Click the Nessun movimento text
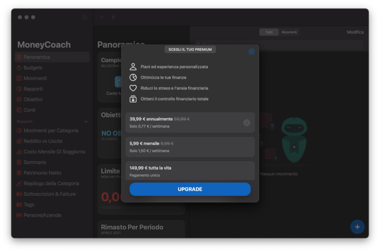This screenshot has width=380, height=252. coord(279,174)
